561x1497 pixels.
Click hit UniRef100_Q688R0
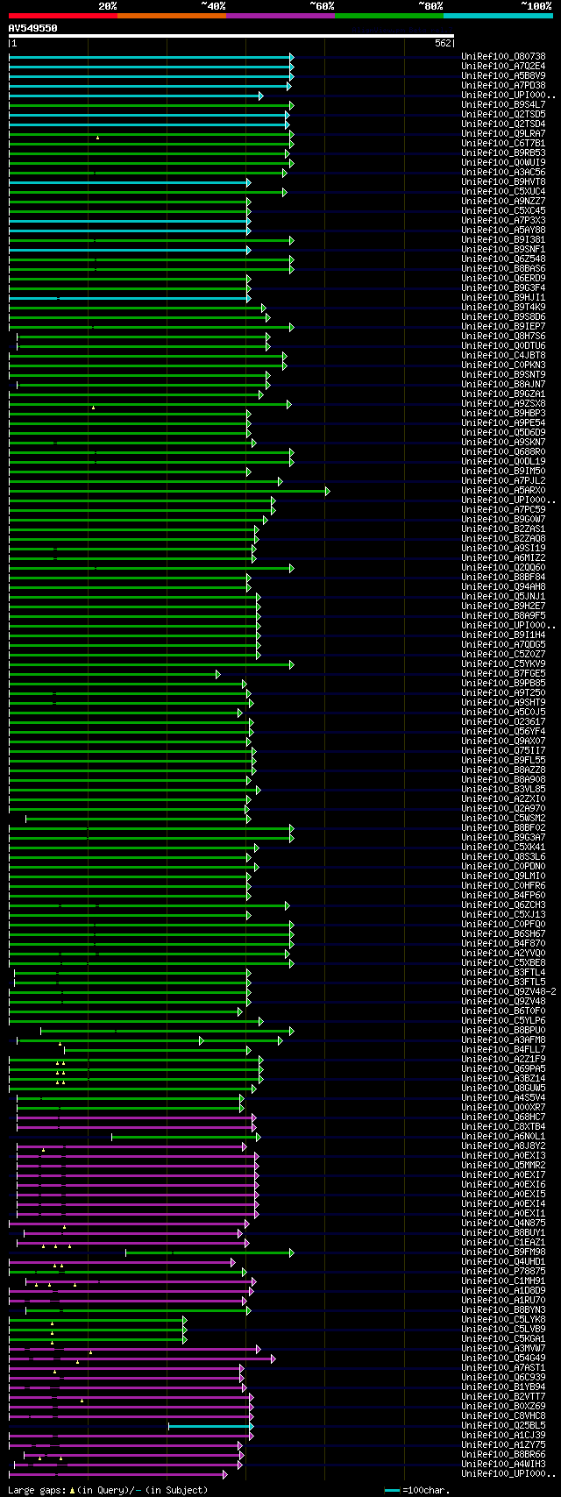tap(503, 452)
